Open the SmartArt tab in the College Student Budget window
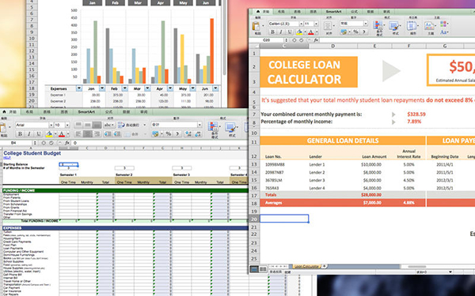The image size is (475, 296). pos(86,112)
